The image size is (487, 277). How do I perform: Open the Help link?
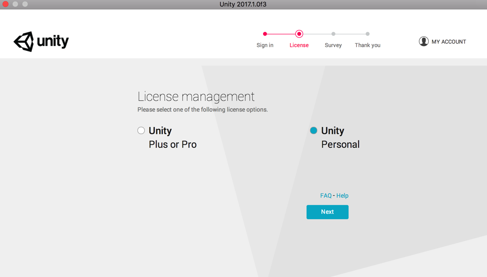[x=342, y=196]
